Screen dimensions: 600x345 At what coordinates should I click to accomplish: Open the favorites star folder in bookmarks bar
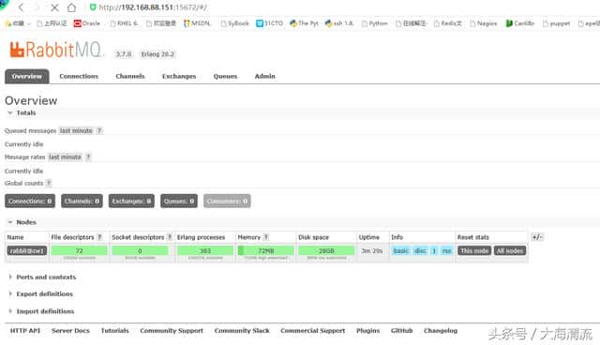tap(17, 23)
